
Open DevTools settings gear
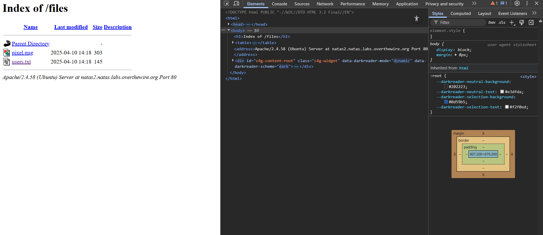pyautogui.click(x=517, y=3)
